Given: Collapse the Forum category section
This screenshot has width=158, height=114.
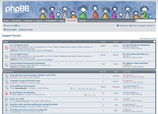Looking at the screenshot, I should pyautogui.click(x=154, y=42).
